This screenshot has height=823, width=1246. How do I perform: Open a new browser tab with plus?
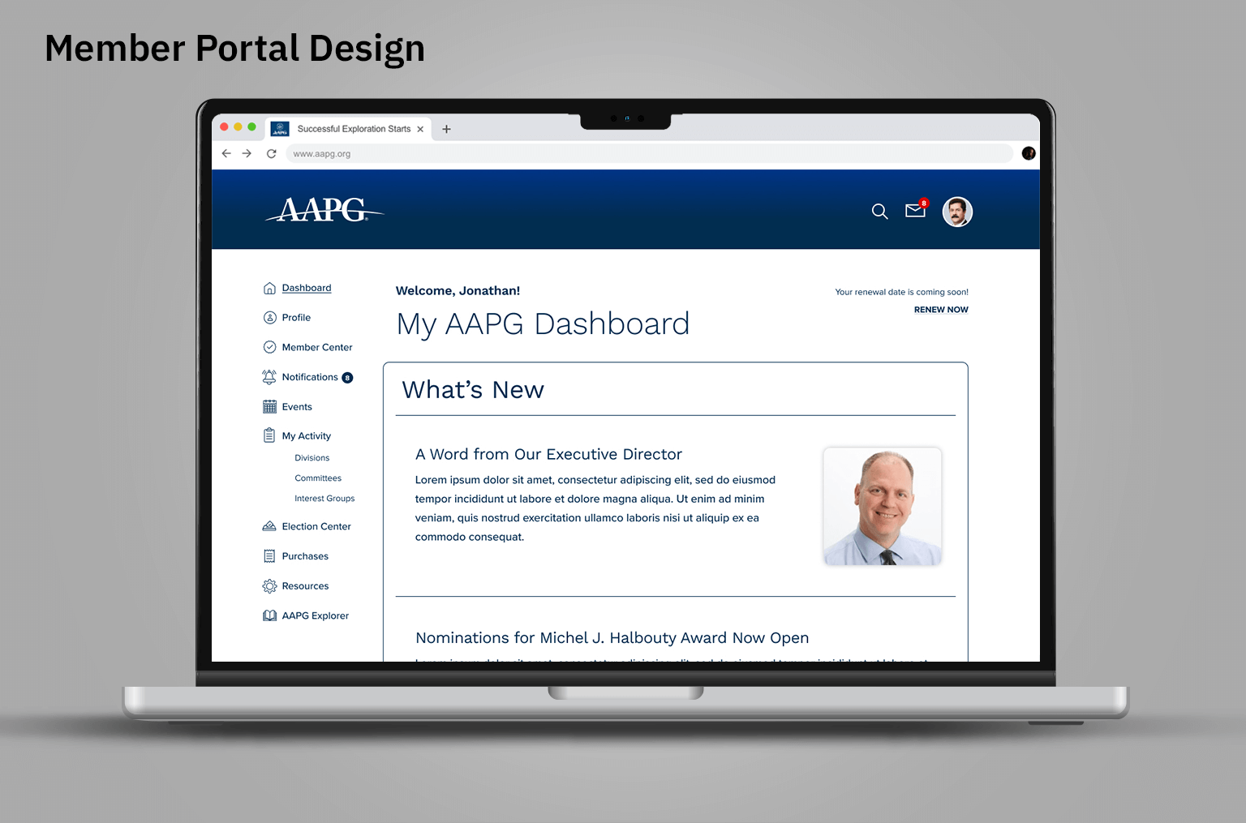[446, 129]
